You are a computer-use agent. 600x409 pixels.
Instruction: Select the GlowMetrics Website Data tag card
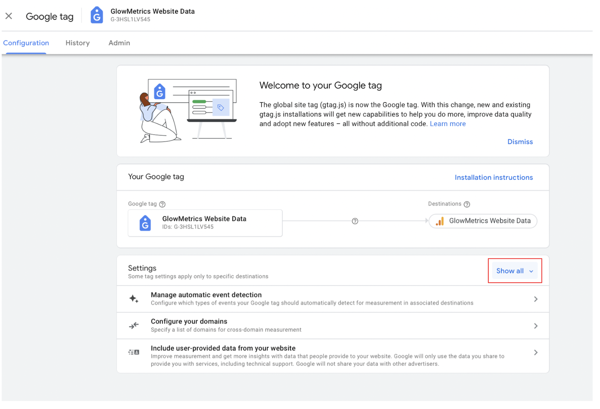205,223
